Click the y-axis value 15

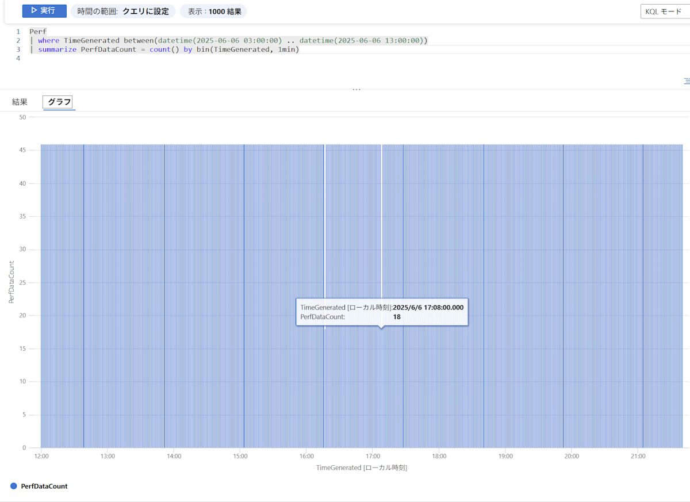point(22,348)
